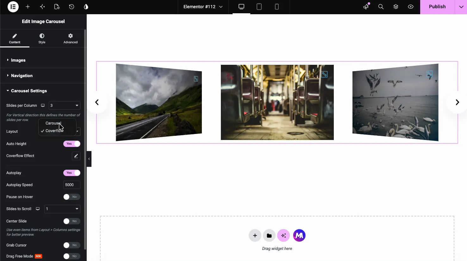Switch to the Advanced tab
Viewport: 467px width, 261px height.
click(x=71, y=39)
